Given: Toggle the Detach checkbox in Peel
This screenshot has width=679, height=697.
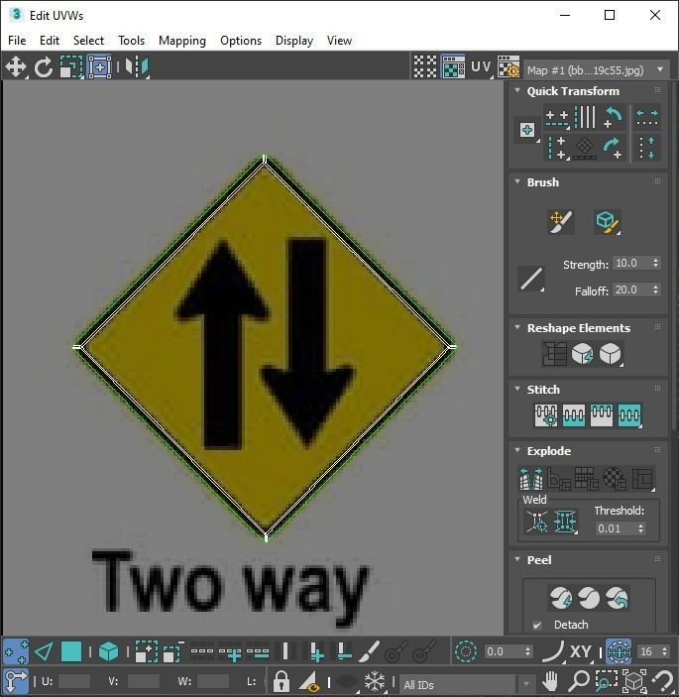Looking at the screenshot, I should click(537, 625).
